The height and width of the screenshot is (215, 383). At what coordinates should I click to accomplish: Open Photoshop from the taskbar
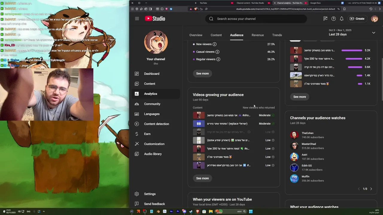point(165,211)
